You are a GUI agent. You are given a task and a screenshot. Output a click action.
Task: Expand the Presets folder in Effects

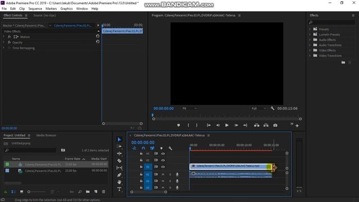click(x=310, y=29)
